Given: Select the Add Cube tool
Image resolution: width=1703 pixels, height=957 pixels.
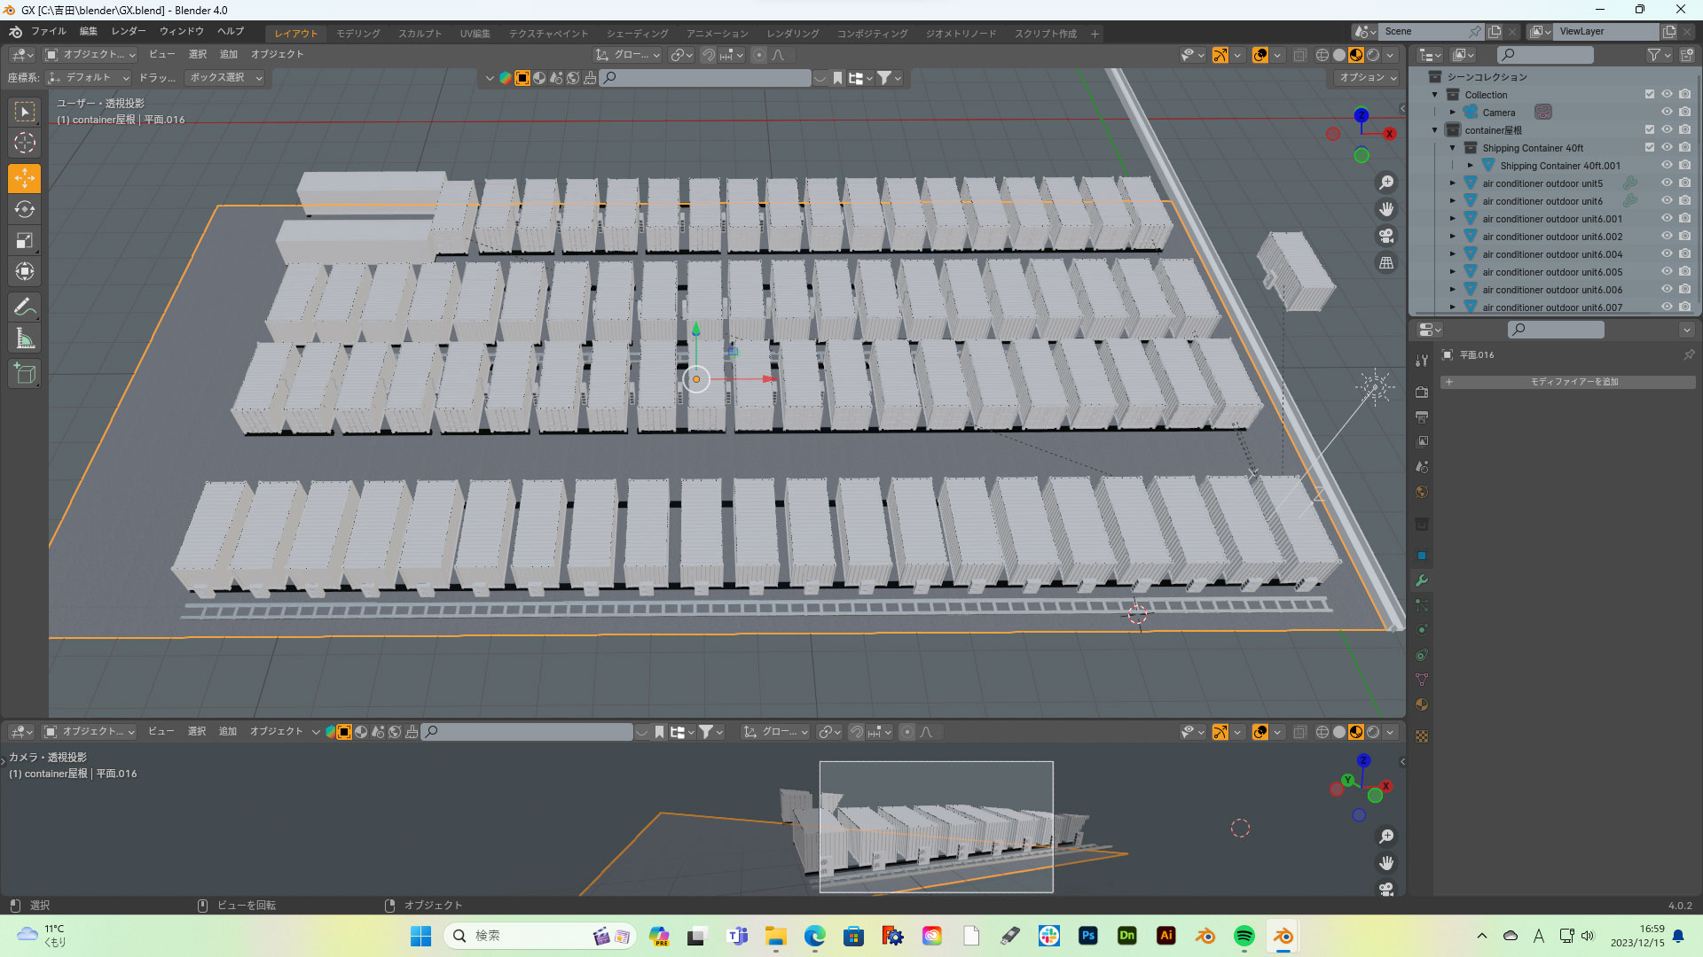Looking at the screenshot, I should click(x=25, y=374).
